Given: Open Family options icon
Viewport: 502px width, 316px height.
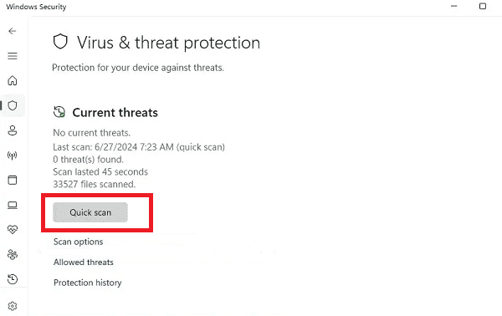Looking at the screenshot, I should click(x=13, y=255).
